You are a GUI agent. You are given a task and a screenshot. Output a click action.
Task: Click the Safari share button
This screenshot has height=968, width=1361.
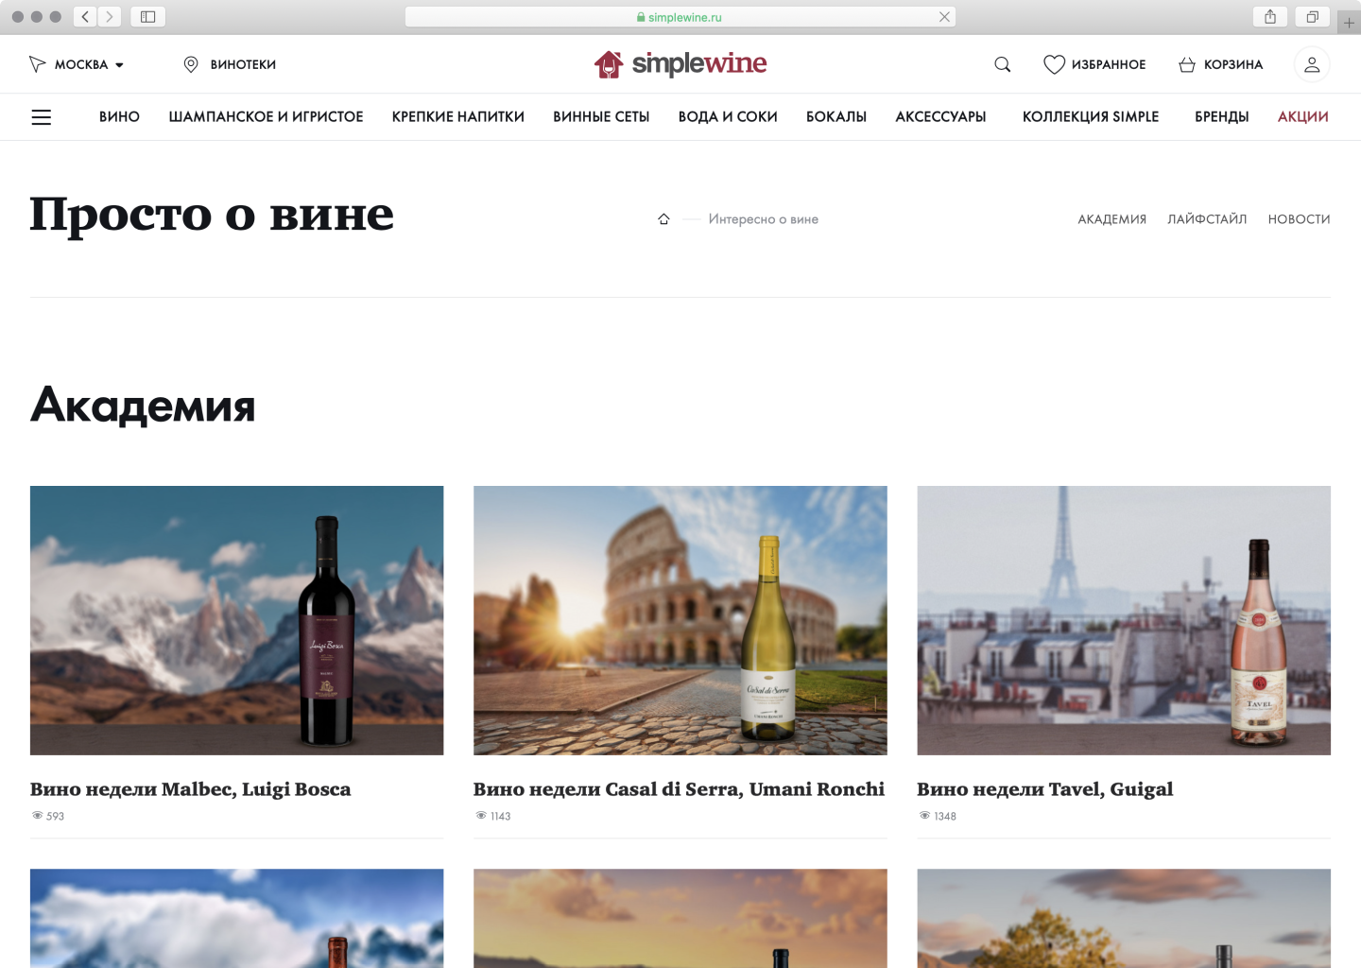(x=1270, y=17)
